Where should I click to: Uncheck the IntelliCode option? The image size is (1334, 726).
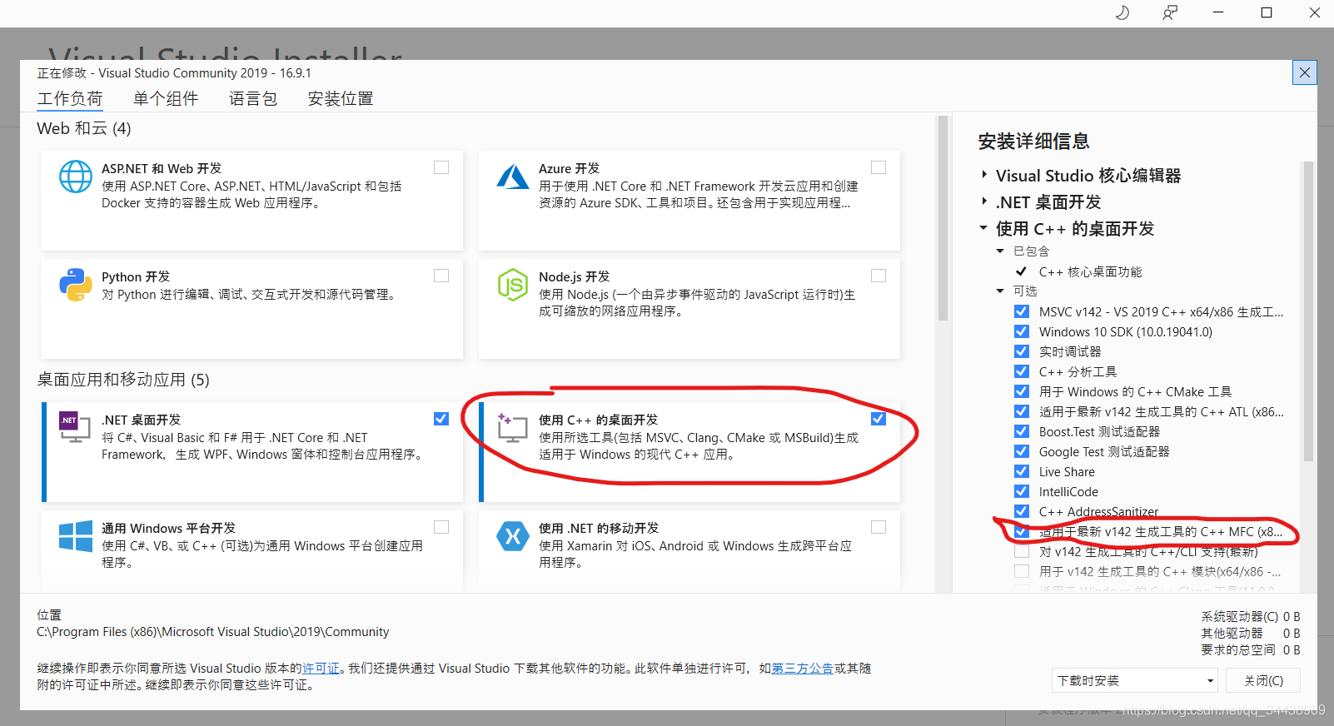click(x=1022, y=491)
